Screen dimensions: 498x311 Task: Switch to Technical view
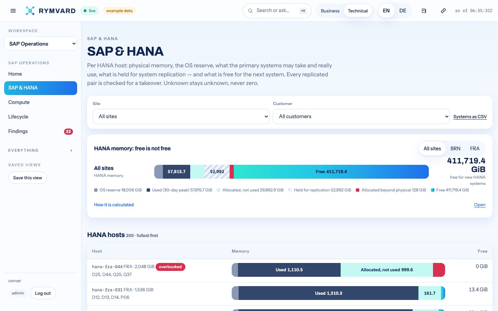pos(358,11)
